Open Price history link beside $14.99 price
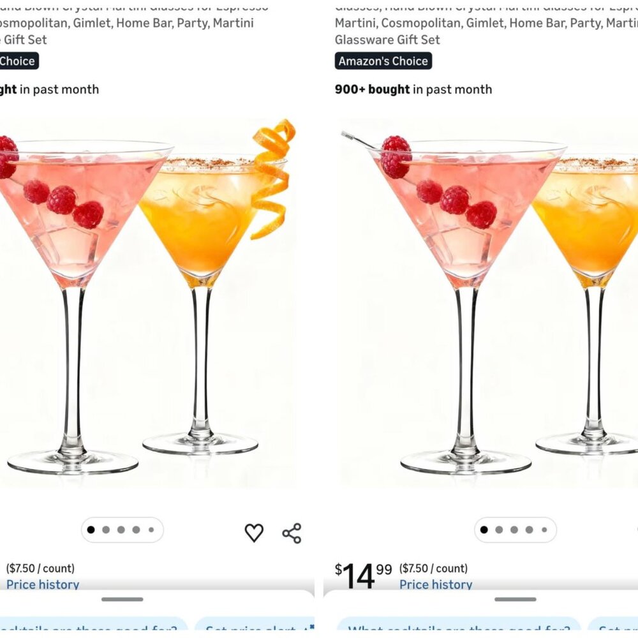Screen dimensions: 638x638 coord(436,584)
